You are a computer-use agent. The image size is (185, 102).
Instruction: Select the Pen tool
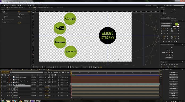tap(20, 5)
